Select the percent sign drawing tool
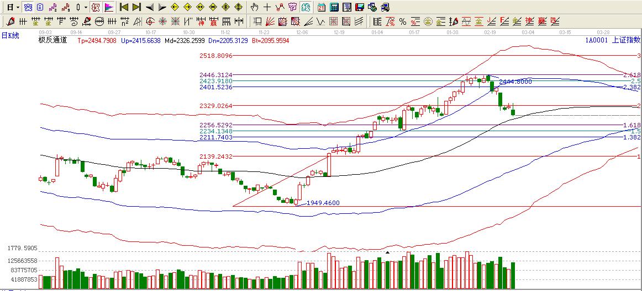The height and width of the screenshot is (291, 642). point(403,21)
